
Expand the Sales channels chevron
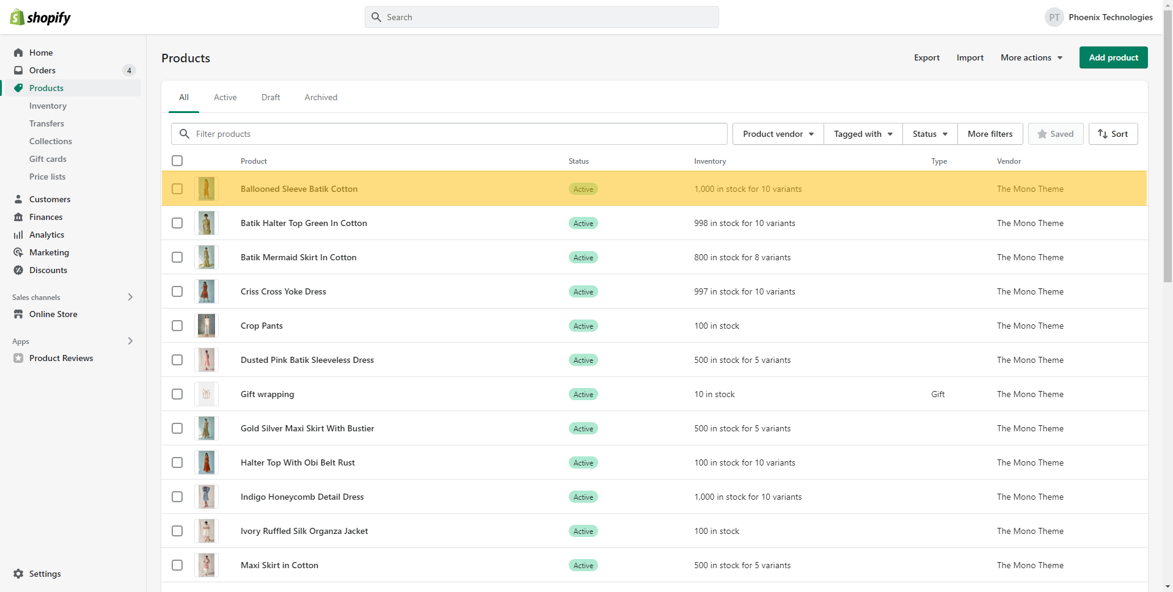coord(130,297)
